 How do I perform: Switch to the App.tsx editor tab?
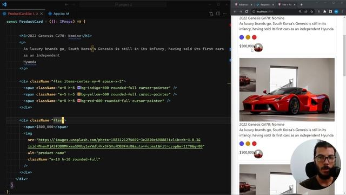tap(59, 14)
